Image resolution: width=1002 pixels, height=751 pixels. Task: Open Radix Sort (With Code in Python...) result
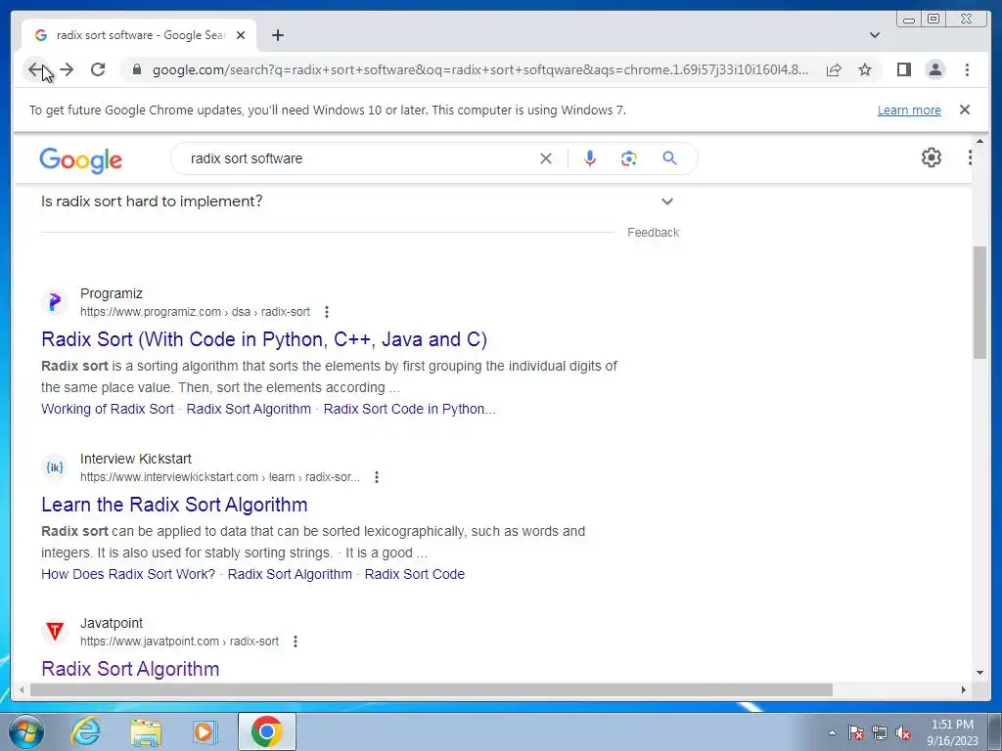tap(264, 339)
